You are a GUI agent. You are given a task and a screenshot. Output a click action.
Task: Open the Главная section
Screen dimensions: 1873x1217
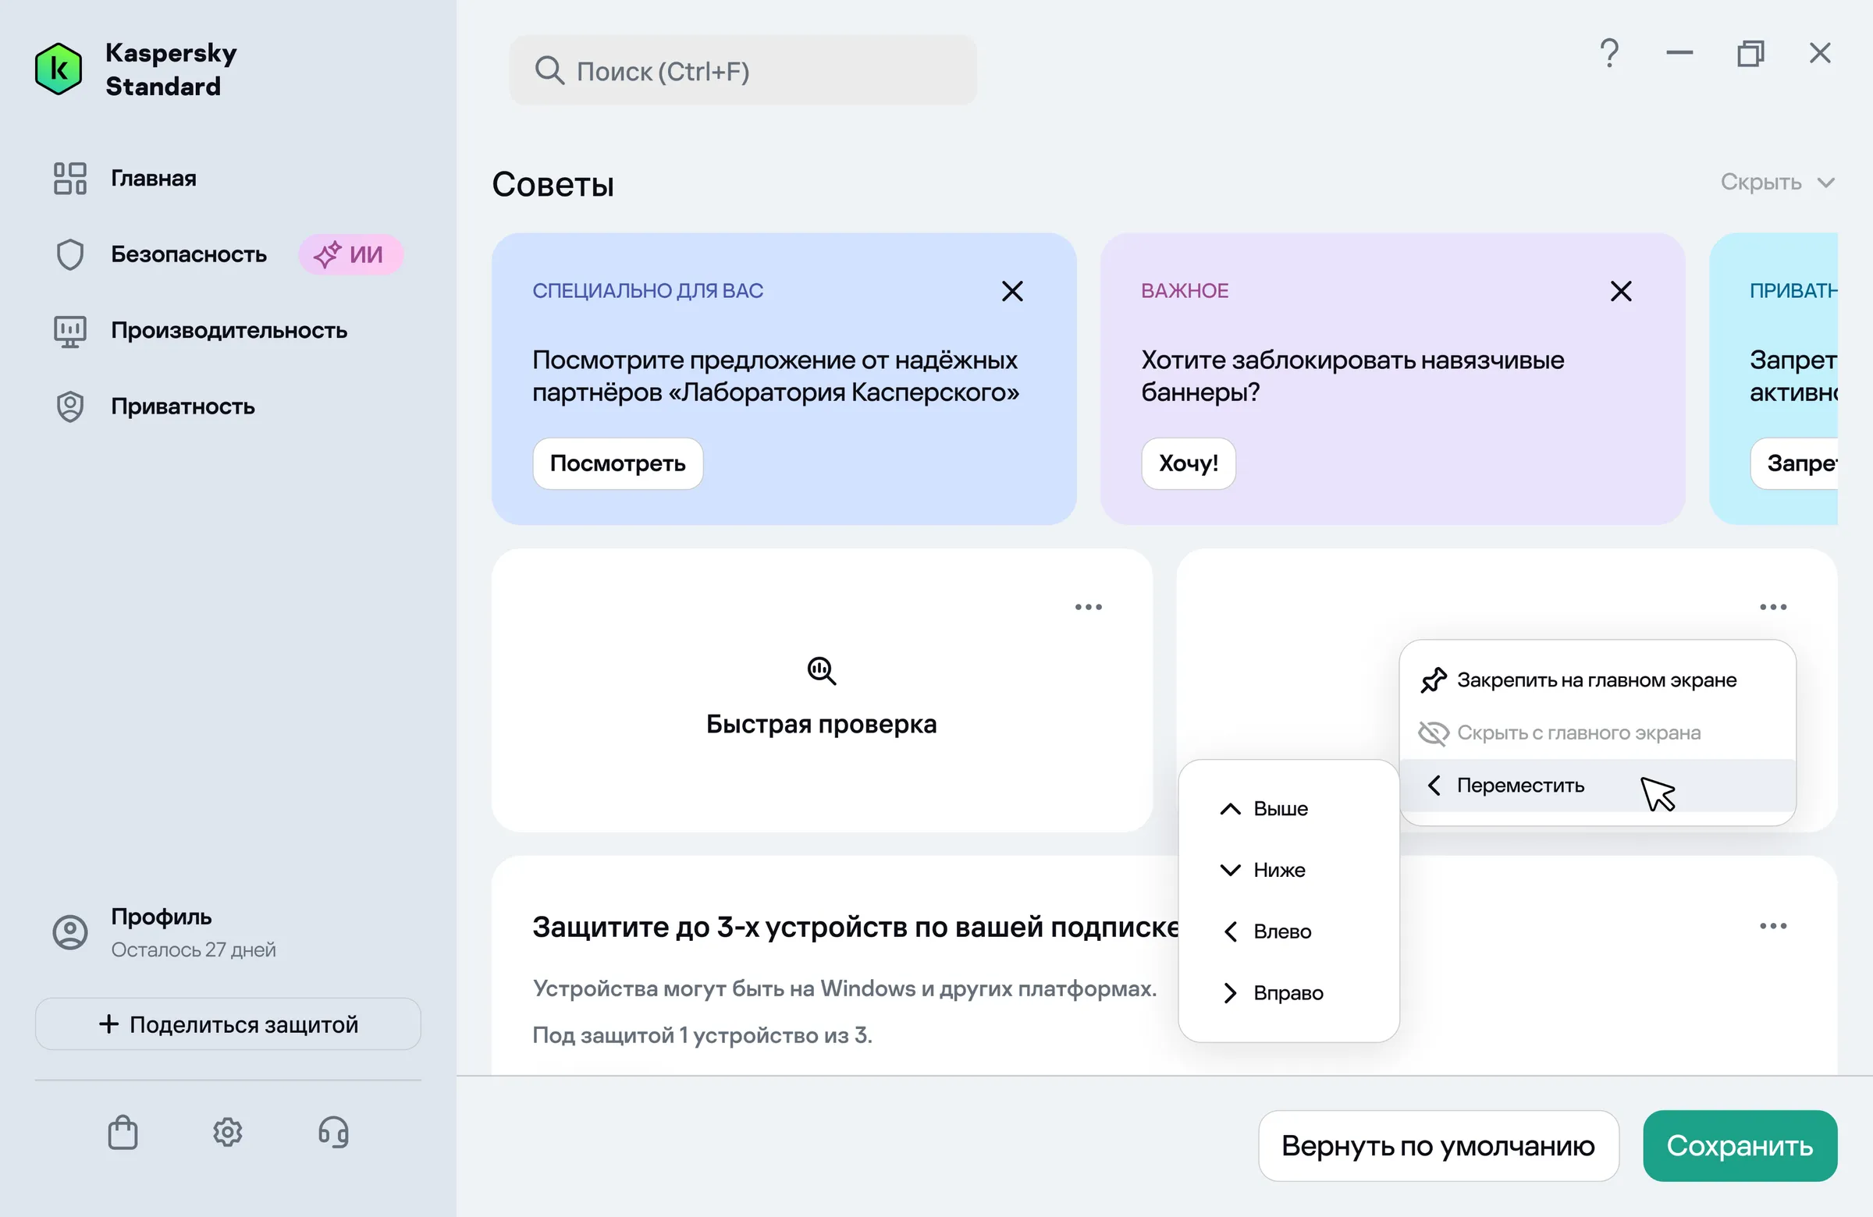154,179
